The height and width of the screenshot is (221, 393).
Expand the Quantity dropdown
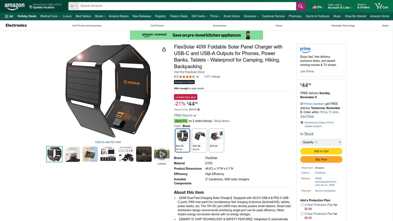[321, 142]
